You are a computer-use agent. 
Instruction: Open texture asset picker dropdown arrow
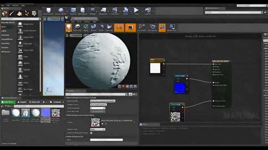click(x=131, y=120)
